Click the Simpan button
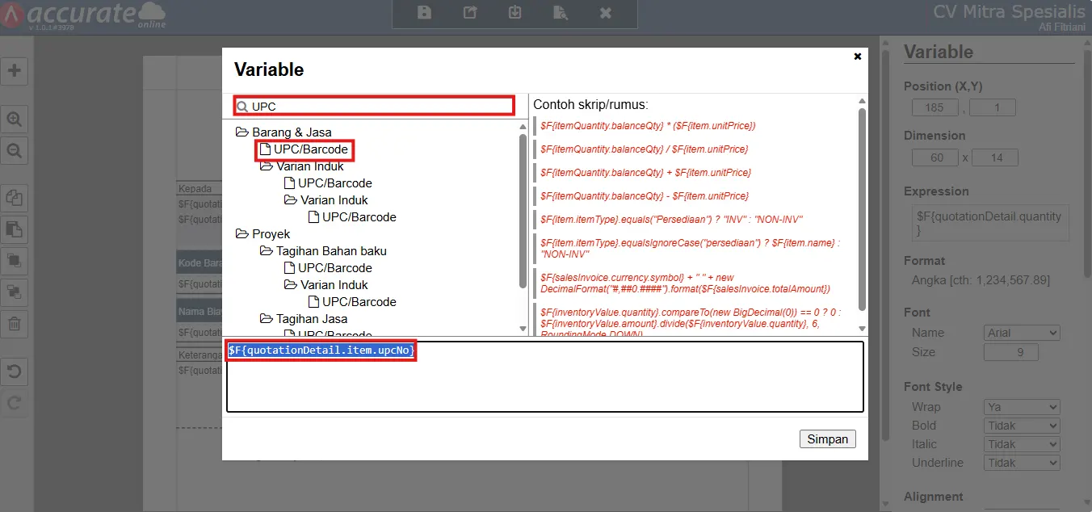This screenshot has width=1092, height=512. pos(828,439)
